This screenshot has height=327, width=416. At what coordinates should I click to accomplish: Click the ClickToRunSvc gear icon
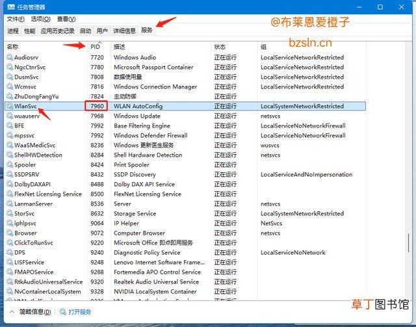(x=10, y=242)
